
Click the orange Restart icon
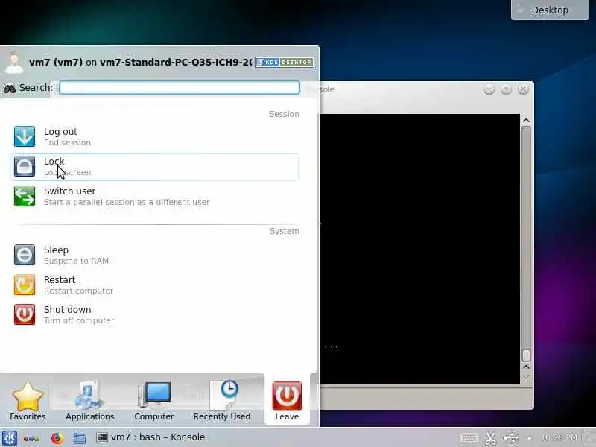coord(25,285)
